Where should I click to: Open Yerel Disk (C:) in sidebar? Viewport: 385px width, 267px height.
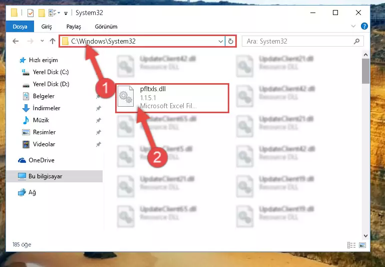[51, 72]
